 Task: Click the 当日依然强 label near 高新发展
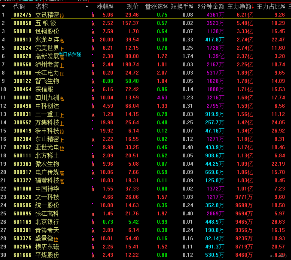(x=70, y=54)
